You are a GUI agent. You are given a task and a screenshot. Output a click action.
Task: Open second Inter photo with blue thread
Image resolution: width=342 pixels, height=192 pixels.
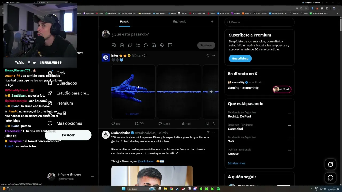(x=179, y=92)
